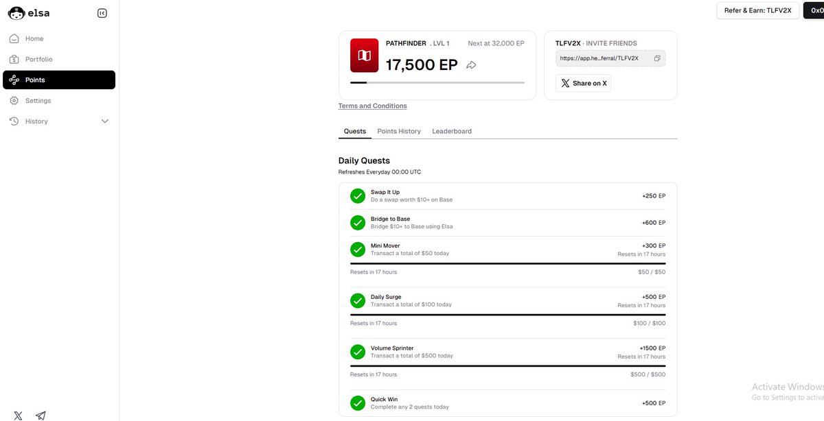Viewport: 824px width, 421px height.
Task: Click the Portfolio icon in the sidebar
Action: pos(14,59)
